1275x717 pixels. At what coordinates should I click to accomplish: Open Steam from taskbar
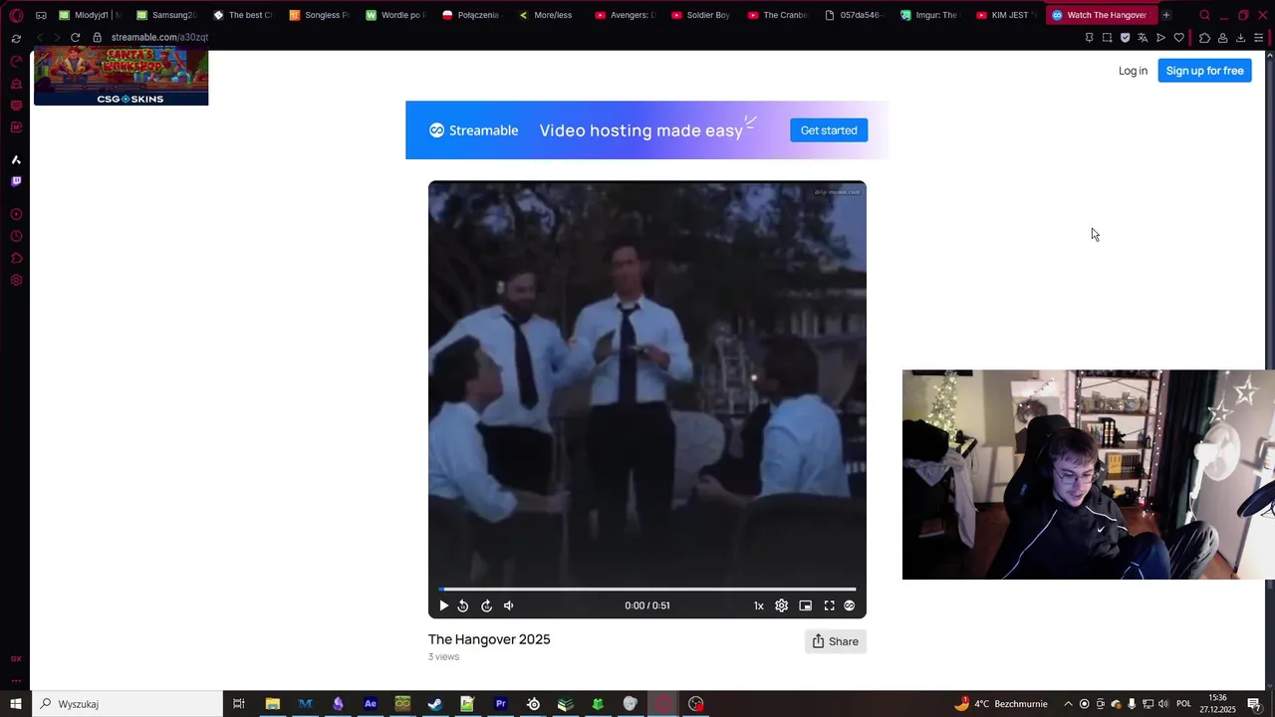click(435, 704)
